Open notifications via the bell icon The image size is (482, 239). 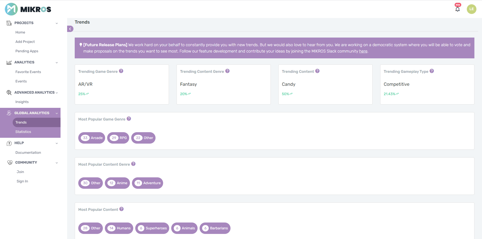tap(458, 9)
